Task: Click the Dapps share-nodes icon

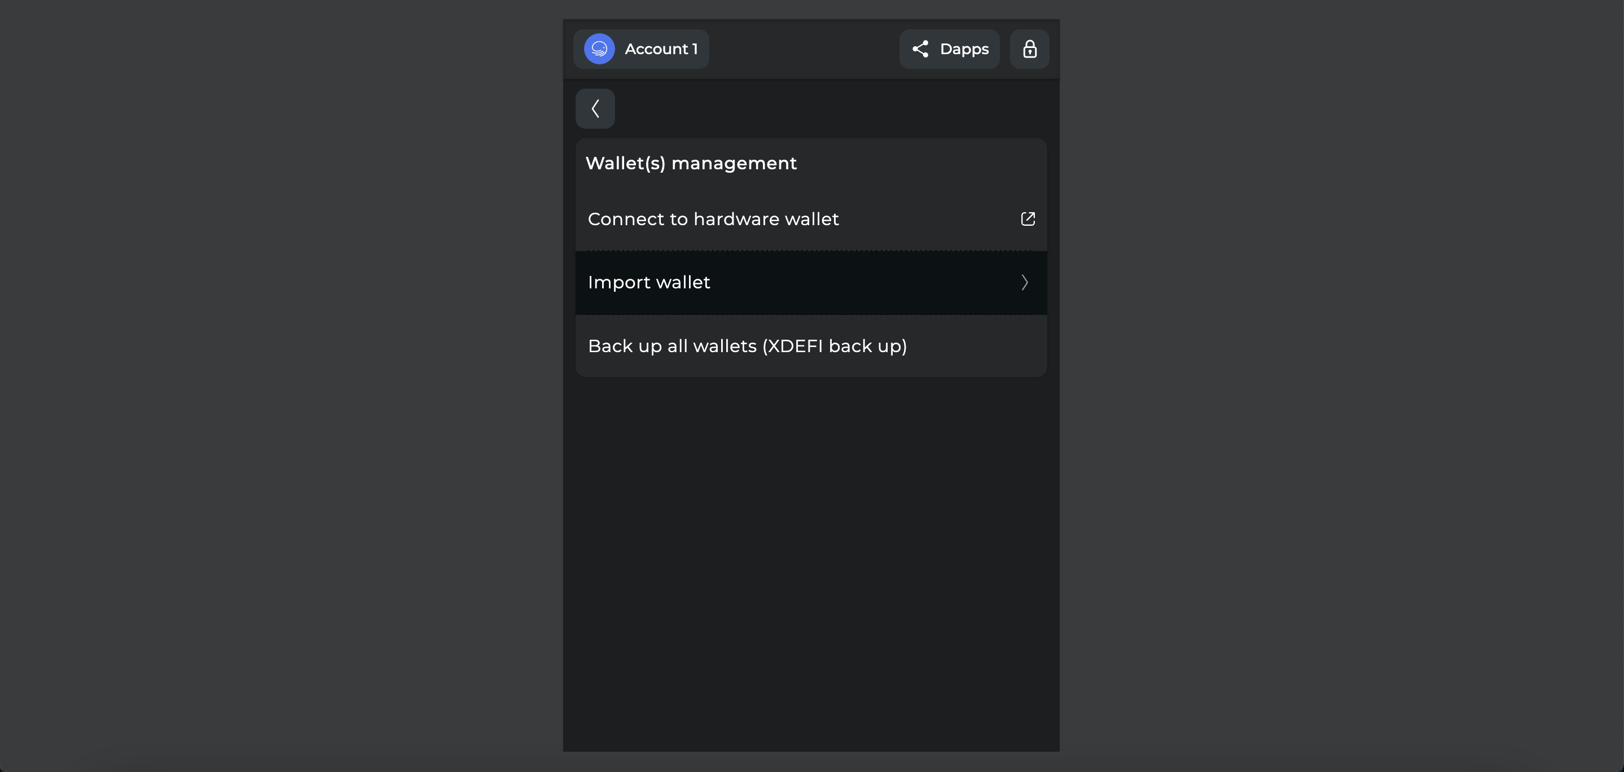Action: pos(920,49)
